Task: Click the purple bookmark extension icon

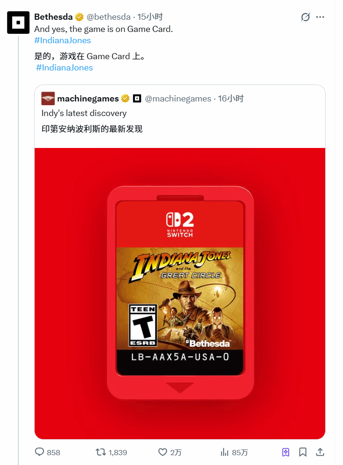Action: pos(285,452)
